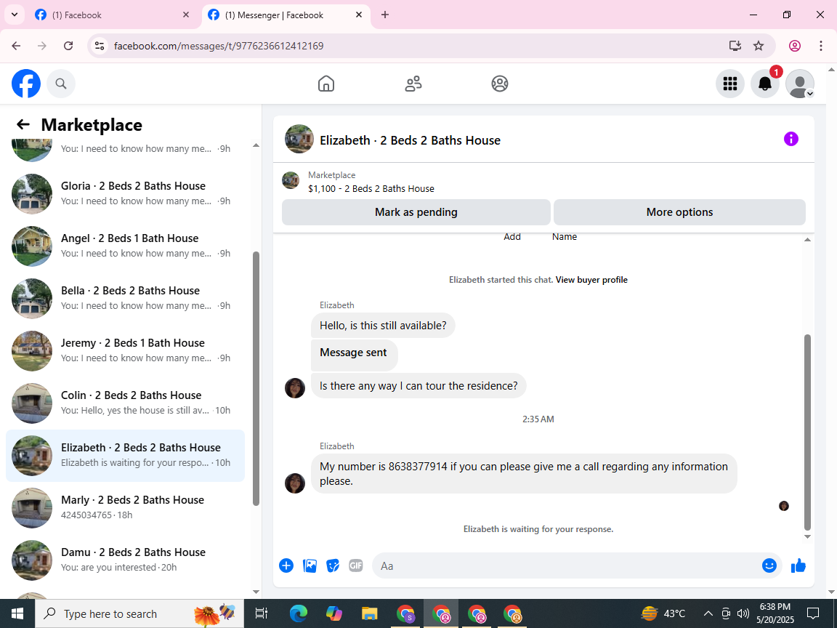Screen dimensions: 837x628
Task: Open View buyer profile link
Action: 591,280
